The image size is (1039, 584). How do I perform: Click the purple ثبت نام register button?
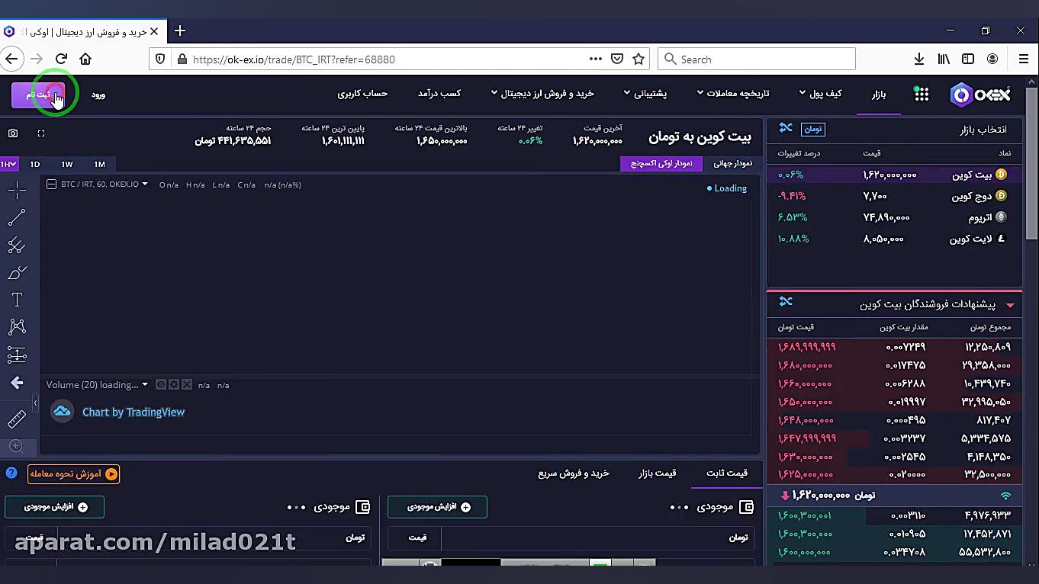[x=38, y=95]
